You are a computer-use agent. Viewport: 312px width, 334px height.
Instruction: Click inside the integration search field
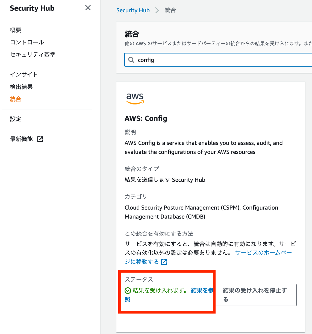pyautogui.click(x=191, y=60)
